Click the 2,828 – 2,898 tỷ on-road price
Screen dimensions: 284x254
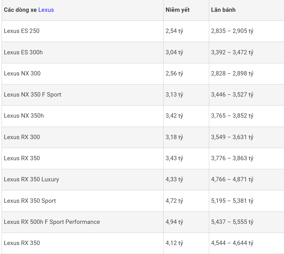coord(232,74)
